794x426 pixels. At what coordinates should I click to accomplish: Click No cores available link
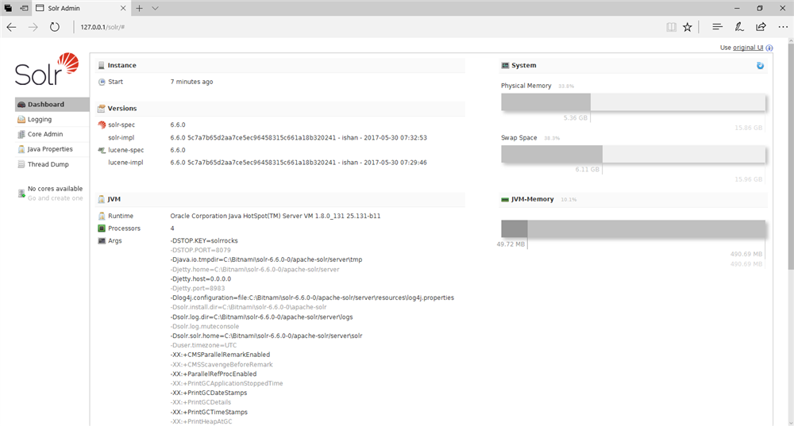(55, 189)
